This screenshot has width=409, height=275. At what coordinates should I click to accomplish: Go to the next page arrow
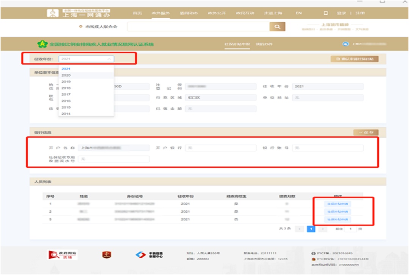coord(323,229)
